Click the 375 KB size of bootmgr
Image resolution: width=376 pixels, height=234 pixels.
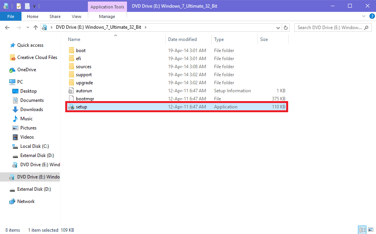(279, 98)
